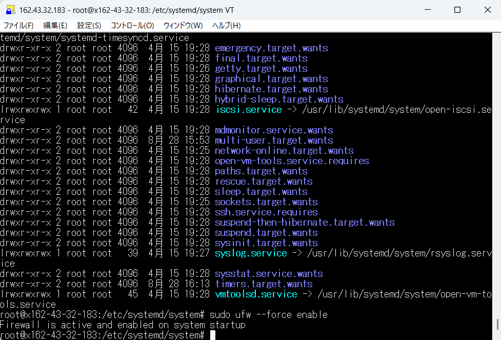Click sleep.target.wants directory name
This screenshot has height=340, width=501.
pyautogui.click(x=261, y=191)
